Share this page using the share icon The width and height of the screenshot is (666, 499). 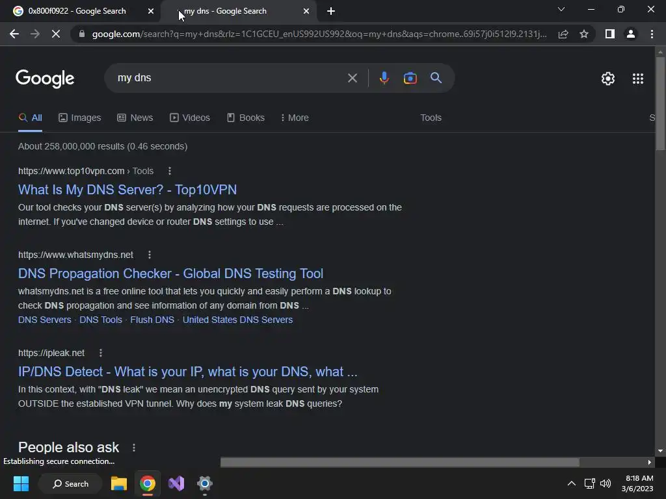563,34
